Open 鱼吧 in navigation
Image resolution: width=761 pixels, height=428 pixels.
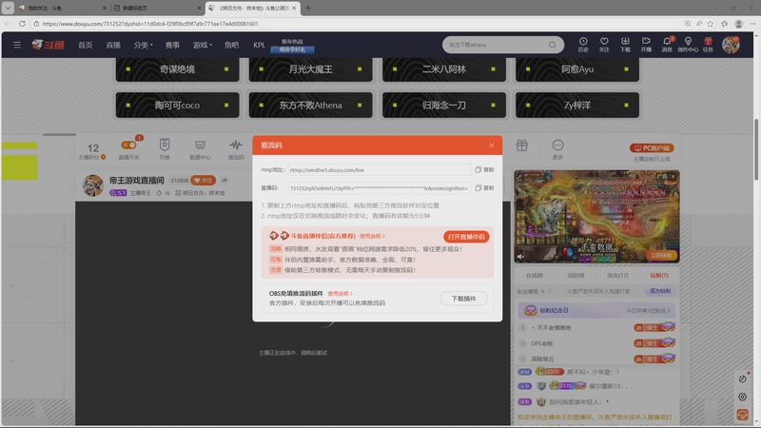click(231, 45)
